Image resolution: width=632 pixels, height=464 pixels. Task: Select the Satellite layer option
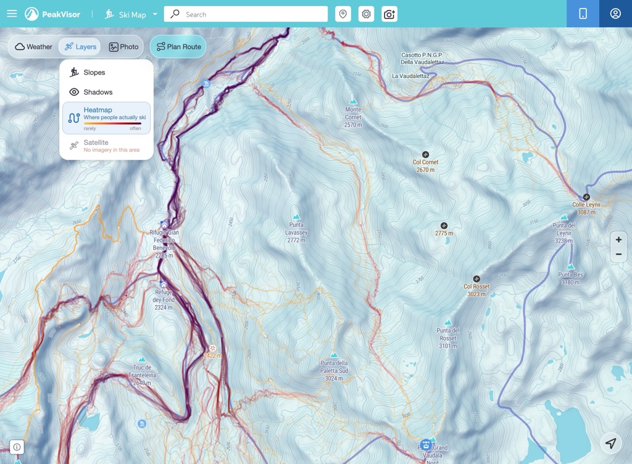click(x=106, y=146)
